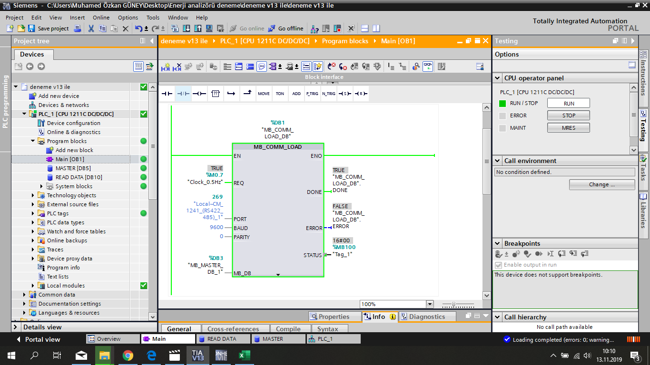Image resolution: width=650 pixels, height=365 pixels.
Task: Create a new project from toolbar
Action: pos(10,29)
